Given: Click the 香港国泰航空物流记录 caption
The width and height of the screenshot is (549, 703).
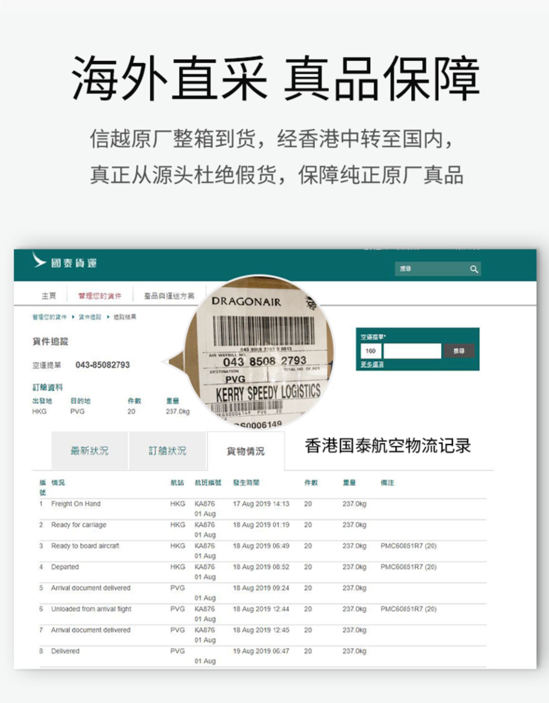Looking at the screenshot, I should 388,446.
